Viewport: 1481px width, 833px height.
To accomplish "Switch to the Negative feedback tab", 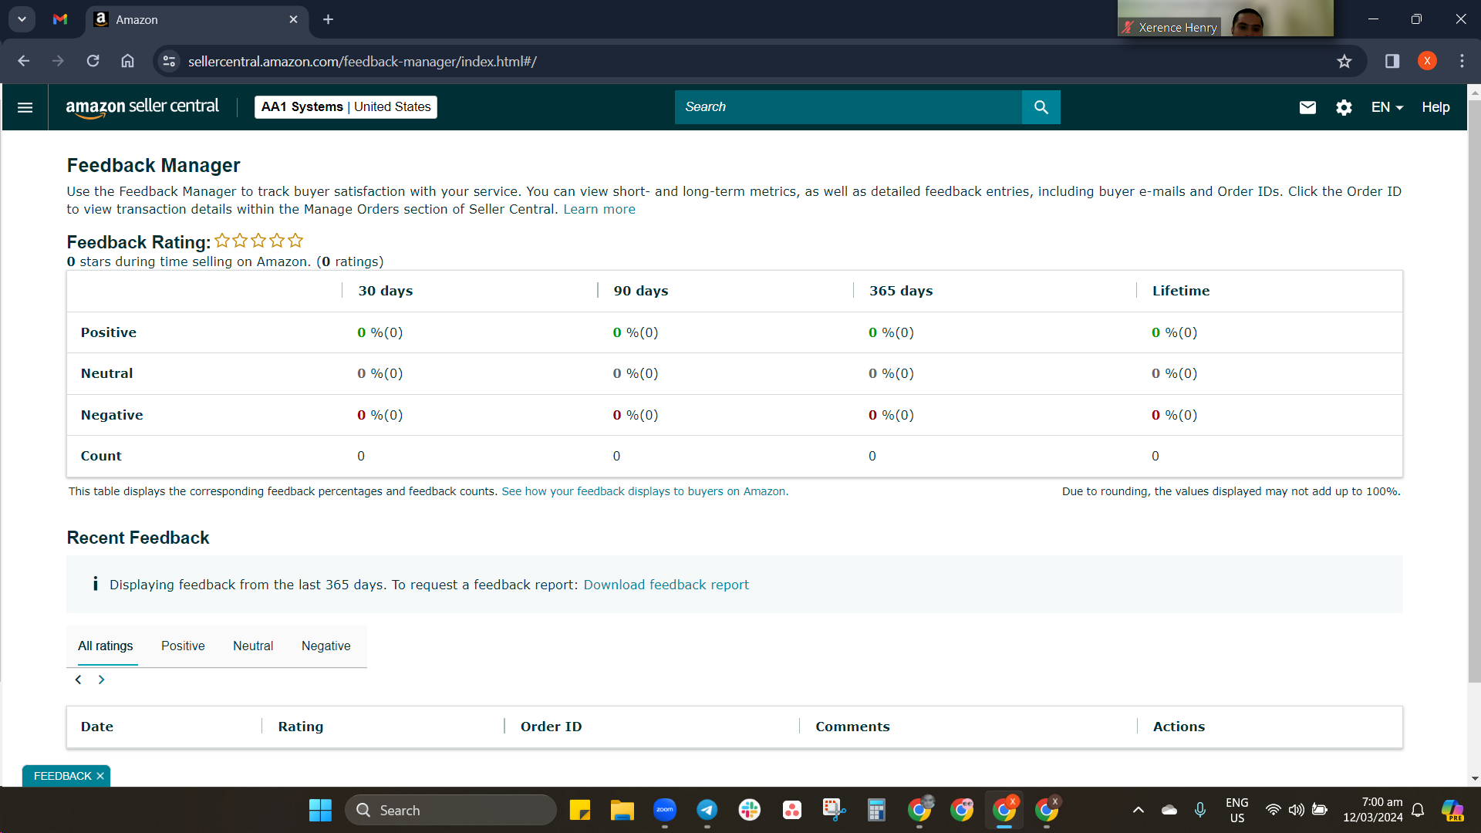I will (326, 646).
